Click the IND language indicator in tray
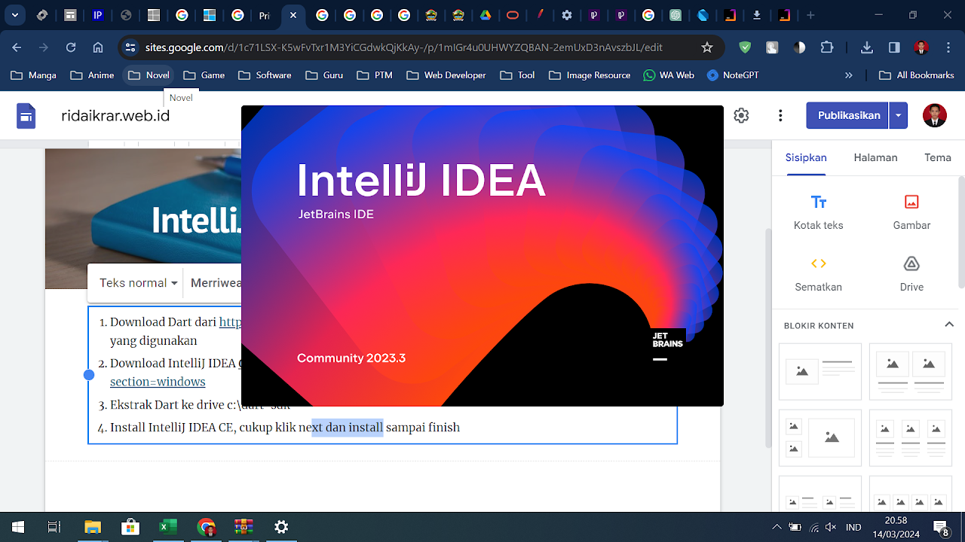Image resolution: width=965 pixels, height=542 pixels. coord(854,527)
